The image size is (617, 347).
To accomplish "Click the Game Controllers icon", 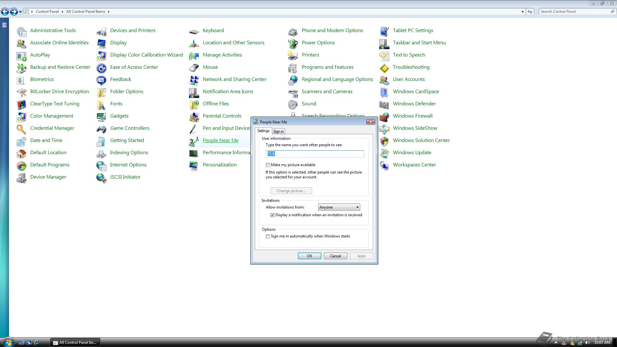I will point(102,129).
